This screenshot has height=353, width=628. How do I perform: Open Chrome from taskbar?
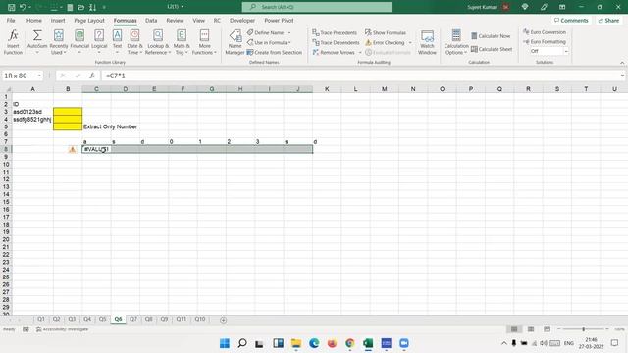(350, 343)
